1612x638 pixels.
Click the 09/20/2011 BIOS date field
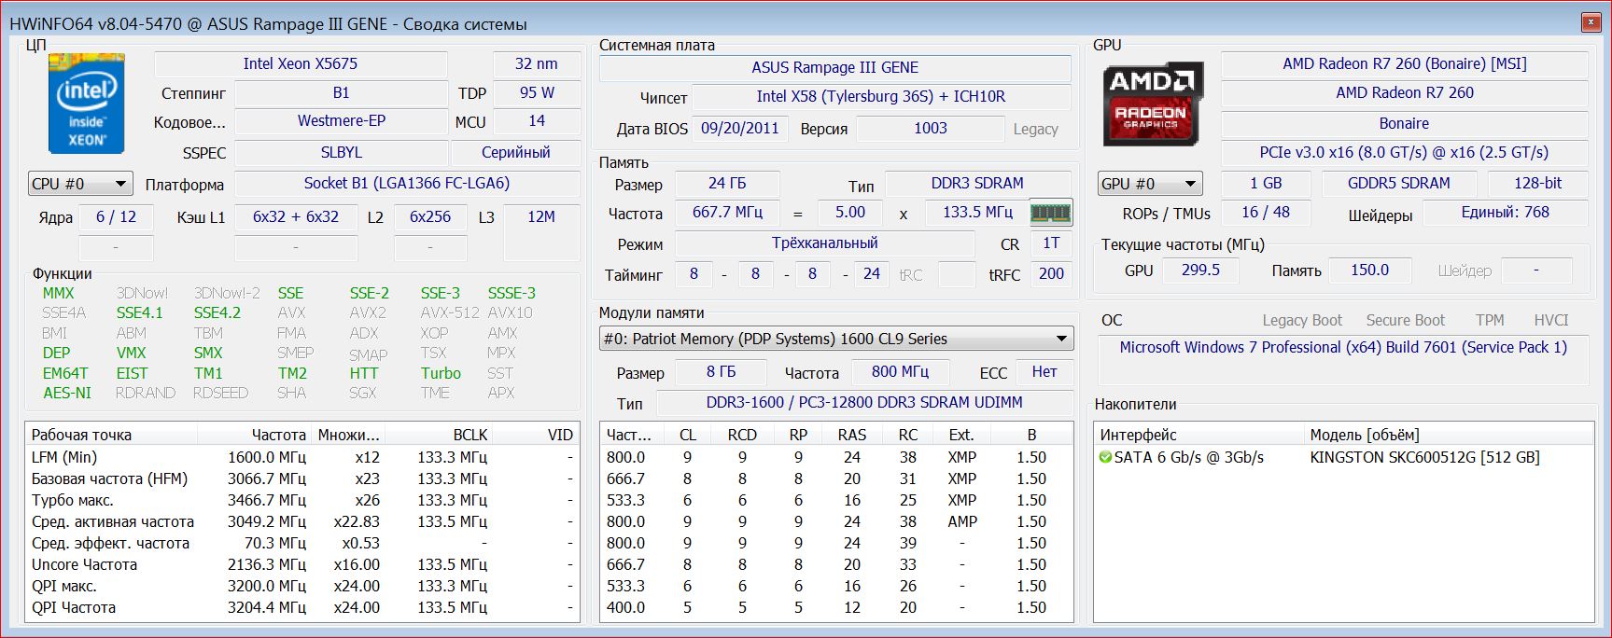pyautogui.click(x=740, y=128)
